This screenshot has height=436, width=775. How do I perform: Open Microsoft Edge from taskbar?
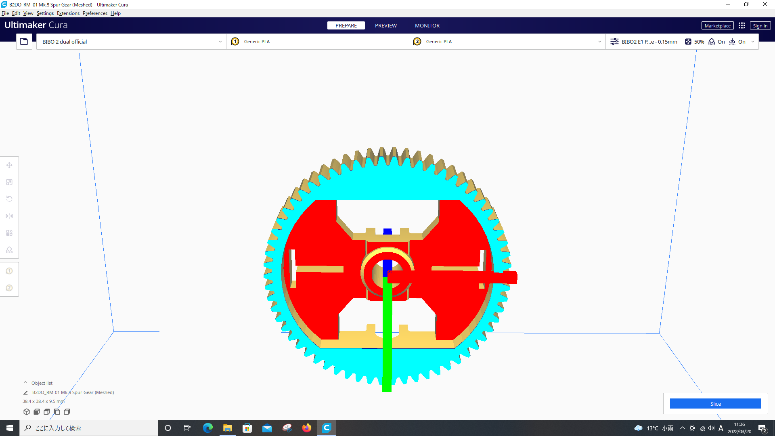207,428
